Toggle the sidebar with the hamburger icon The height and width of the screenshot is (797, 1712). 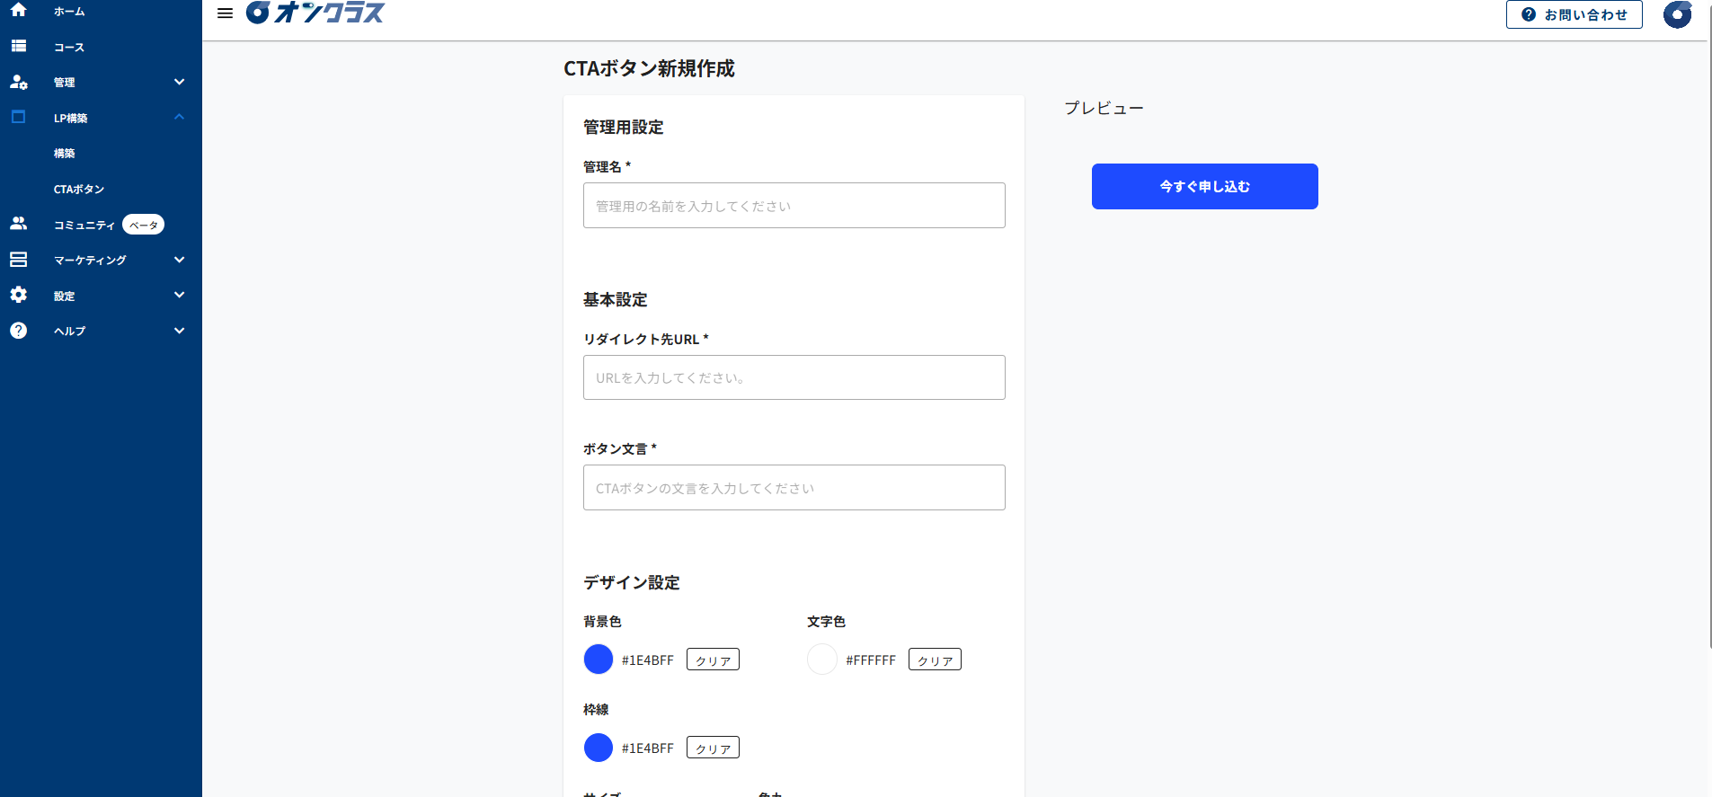[x=225, y=13]
